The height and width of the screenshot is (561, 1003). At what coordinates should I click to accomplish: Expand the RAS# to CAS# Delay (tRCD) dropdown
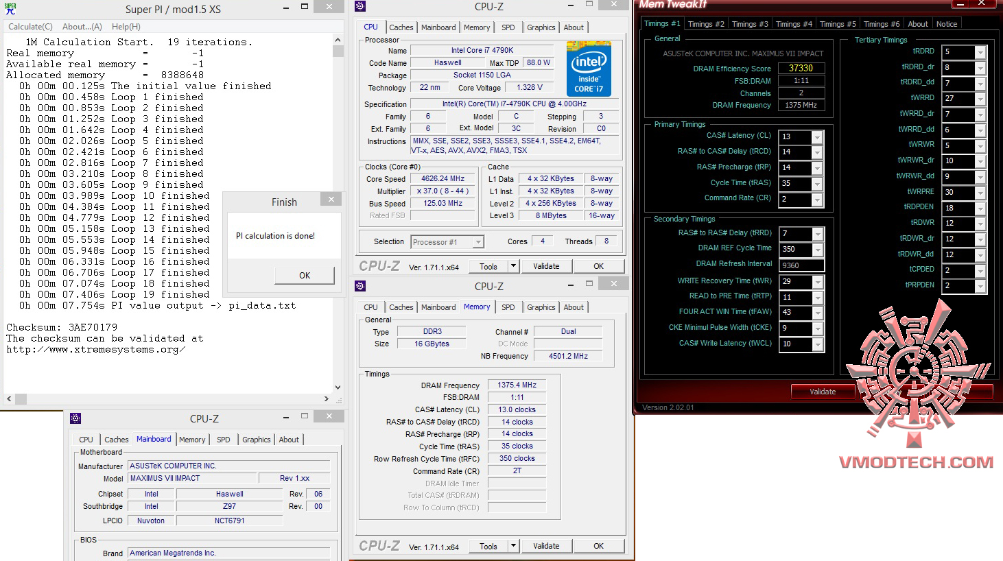[x=817, y=153]
